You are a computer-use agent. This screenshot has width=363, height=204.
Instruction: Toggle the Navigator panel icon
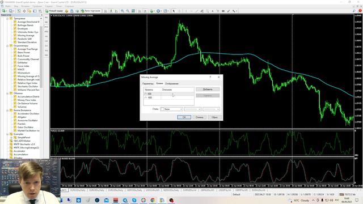click(x=29, y=11)
